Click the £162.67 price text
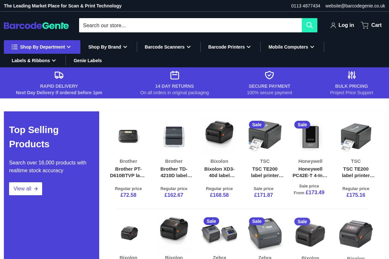The height and width of the screenshot is (259, 389). [174, 195]
